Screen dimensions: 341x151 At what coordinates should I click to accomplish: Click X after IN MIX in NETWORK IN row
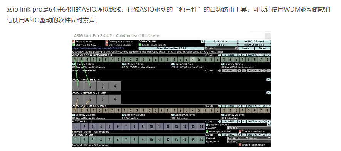pyautogui.click(x=239, y=121)
